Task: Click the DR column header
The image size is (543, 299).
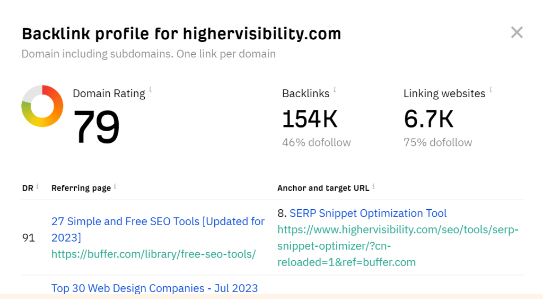Action: 28,188
